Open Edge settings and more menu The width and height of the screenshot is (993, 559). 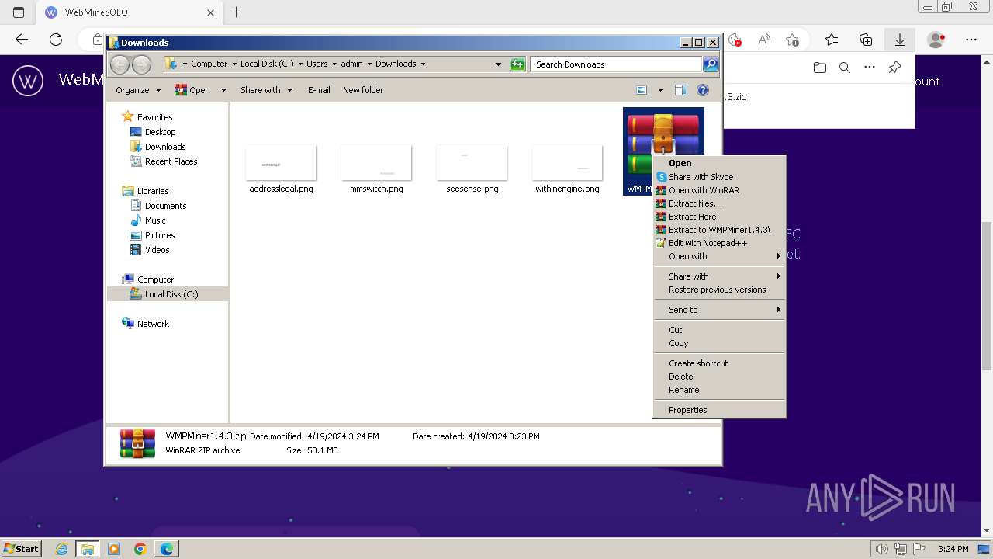[x=971, y=40]
